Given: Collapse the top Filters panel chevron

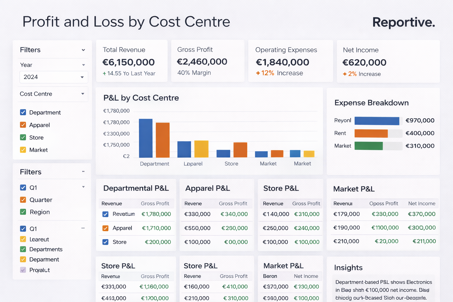Looking at the screenshot, I should [x=83, y=50].
